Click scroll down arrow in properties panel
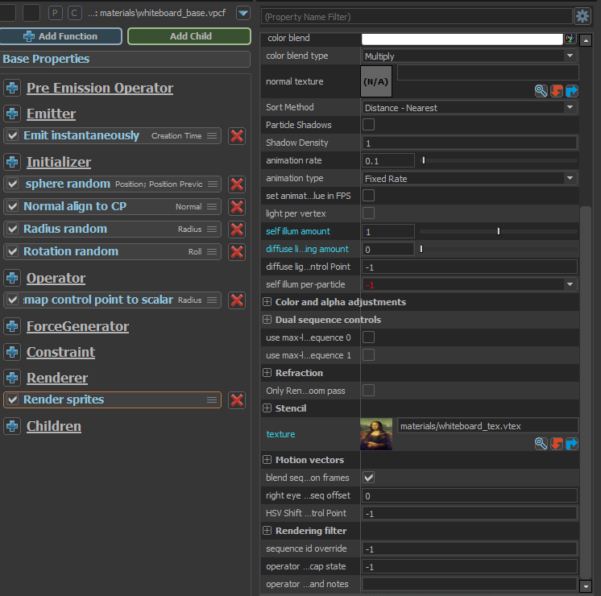 [585, 586]
